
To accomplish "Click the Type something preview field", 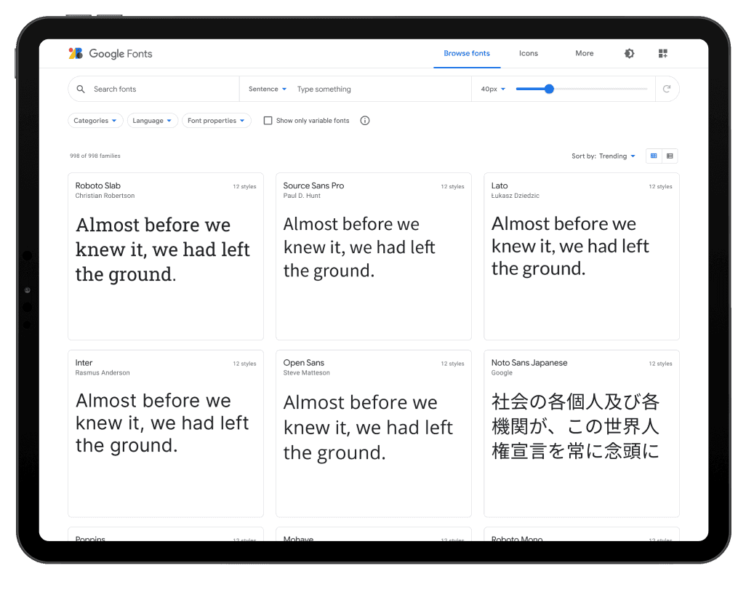I will click(380, 89).
